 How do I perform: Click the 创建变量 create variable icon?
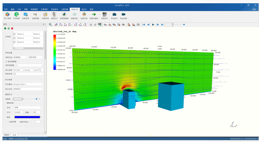35,14
